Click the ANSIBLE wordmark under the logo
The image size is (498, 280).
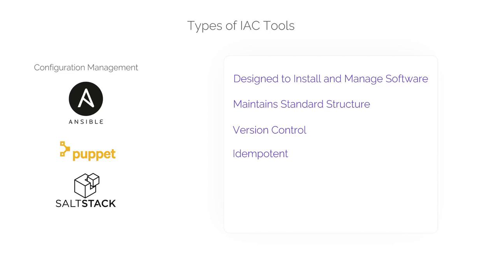tap(86, 122)
